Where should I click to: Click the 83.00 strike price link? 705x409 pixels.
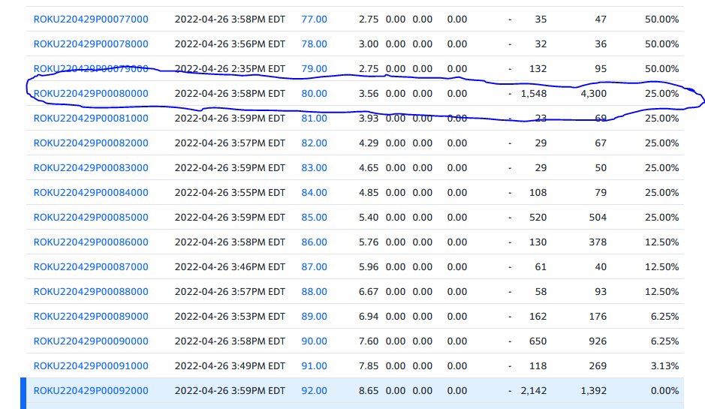(315, 167)
